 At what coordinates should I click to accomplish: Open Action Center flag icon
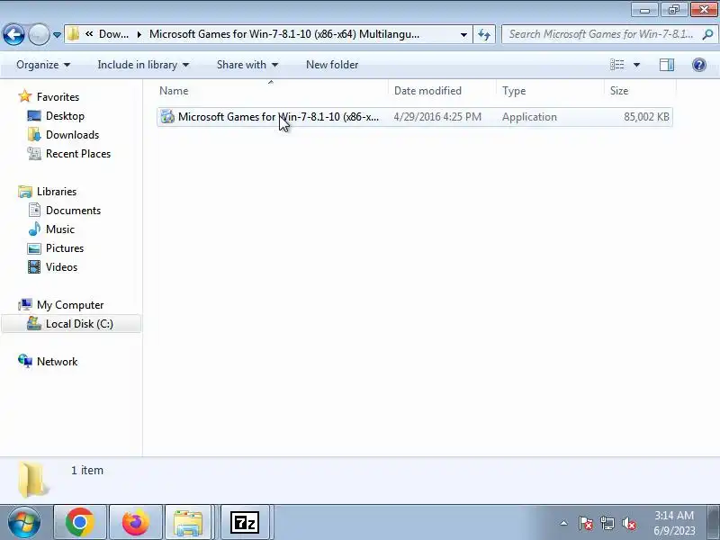[586, 523]
